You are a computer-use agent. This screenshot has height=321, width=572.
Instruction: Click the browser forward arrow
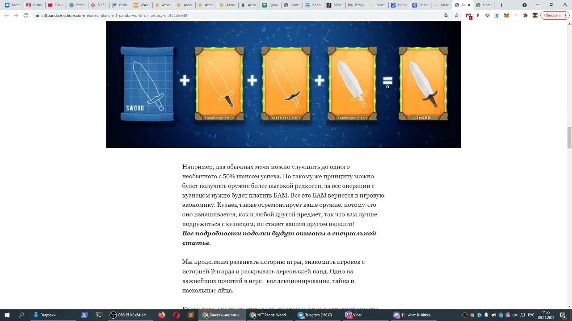click(16, 15)
